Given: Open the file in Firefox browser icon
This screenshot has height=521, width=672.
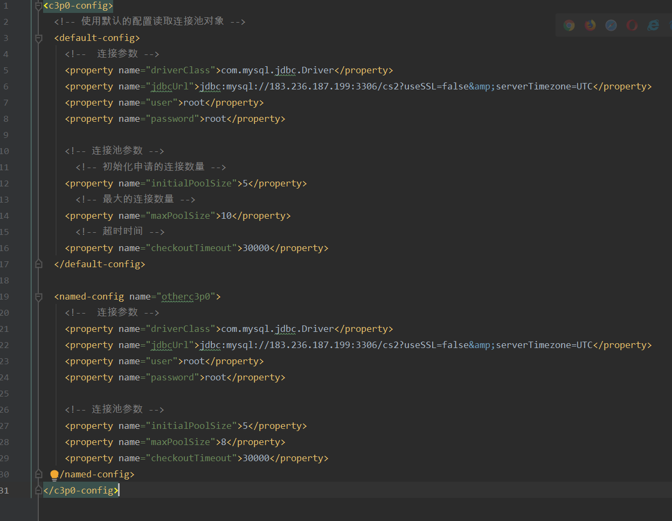Looking at the screenshot, I should [x=590, y=25].
